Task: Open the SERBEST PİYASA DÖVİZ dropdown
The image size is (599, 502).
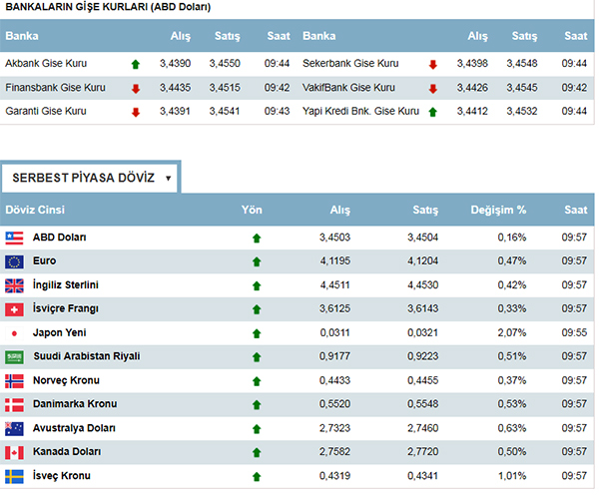Action: (x=90, y=178)
